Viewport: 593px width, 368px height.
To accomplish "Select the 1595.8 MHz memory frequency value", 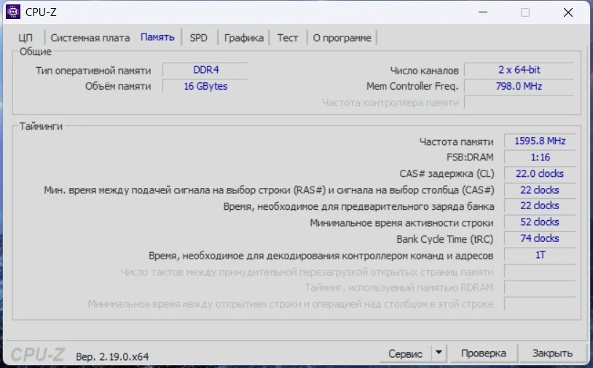I will tap(539, 141).
